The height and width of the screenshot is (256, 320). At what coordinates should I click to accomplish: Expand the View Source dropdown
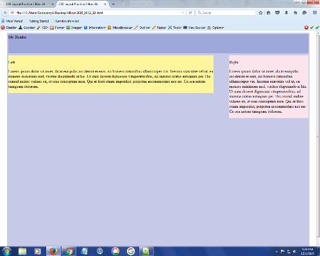coord(194,28)
